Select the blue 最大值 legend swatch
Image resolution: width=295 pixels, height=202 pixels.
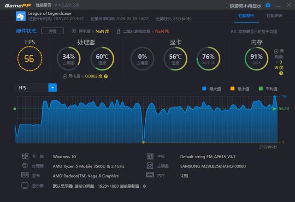tap(204, 89)
